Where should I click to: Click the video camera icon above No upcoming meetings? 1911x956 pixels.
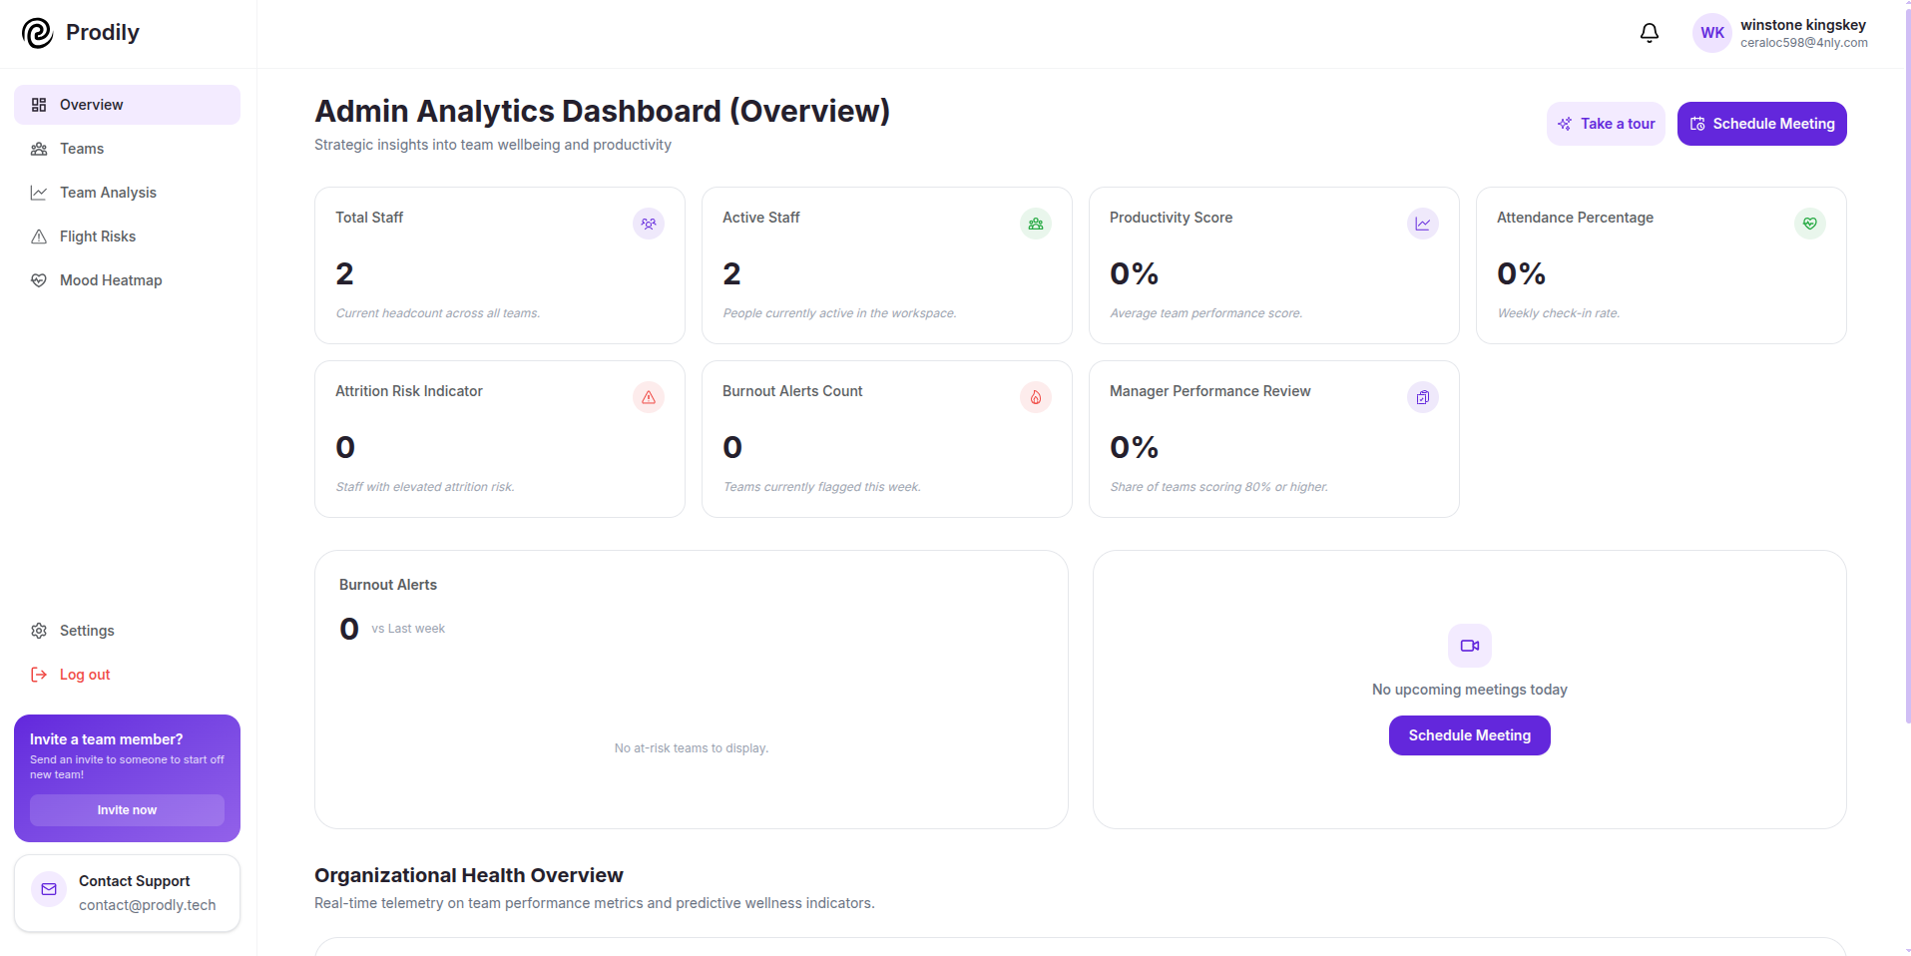[x=1470, y=646]
